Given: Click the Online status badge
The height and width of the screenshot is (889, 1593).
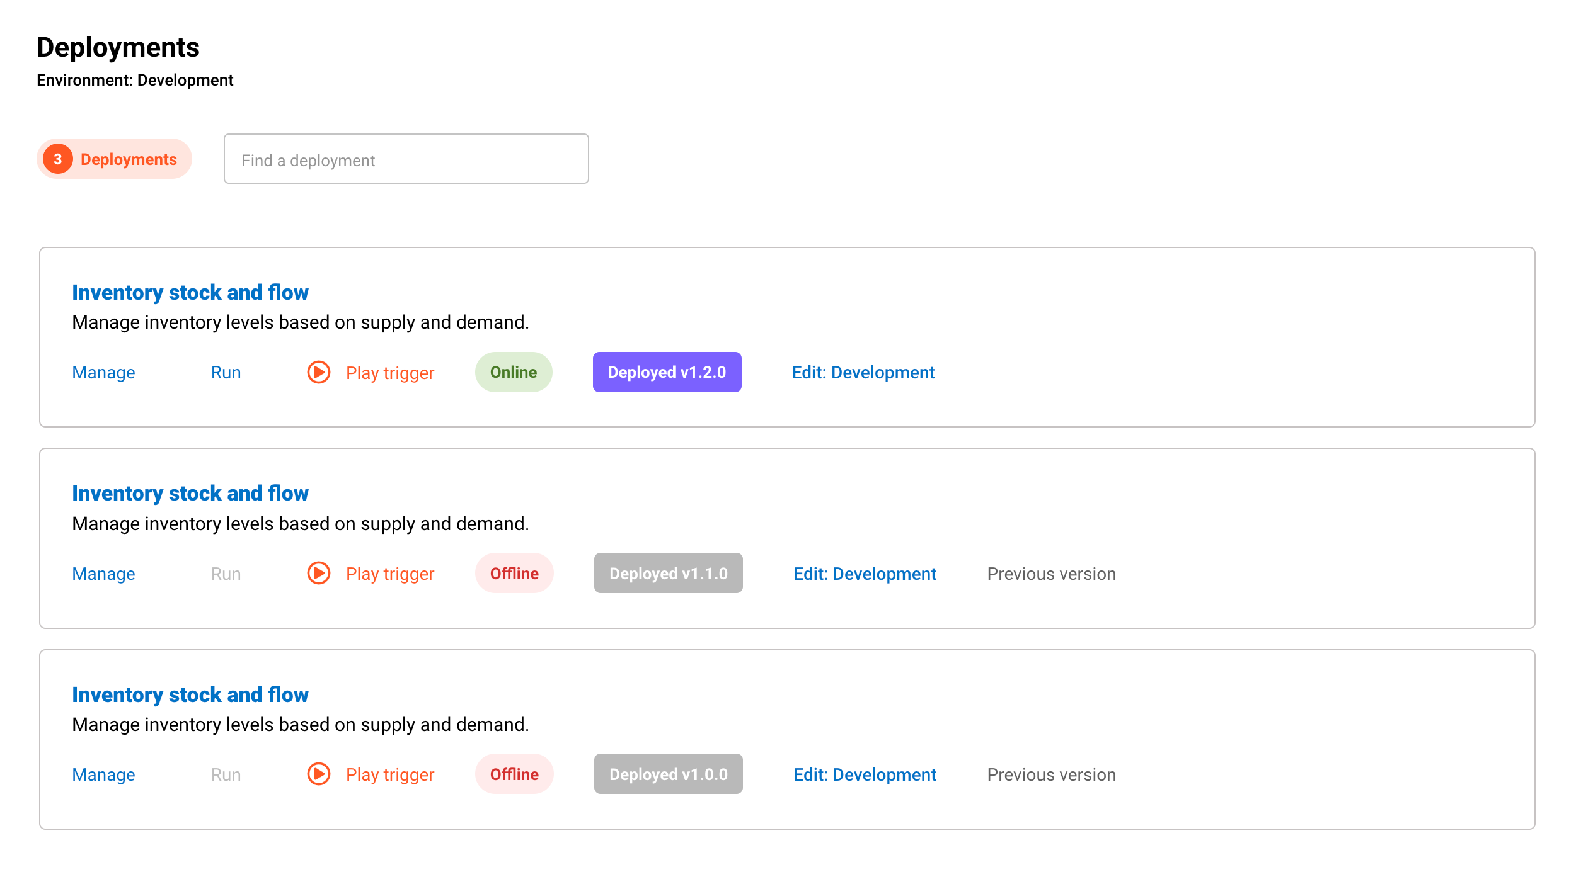Looking at the screenshot, I should pyautogui.click(x=513, y=372).
